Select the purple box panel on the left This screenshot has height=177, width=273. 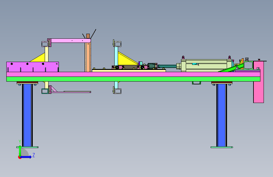coord(32,67)
